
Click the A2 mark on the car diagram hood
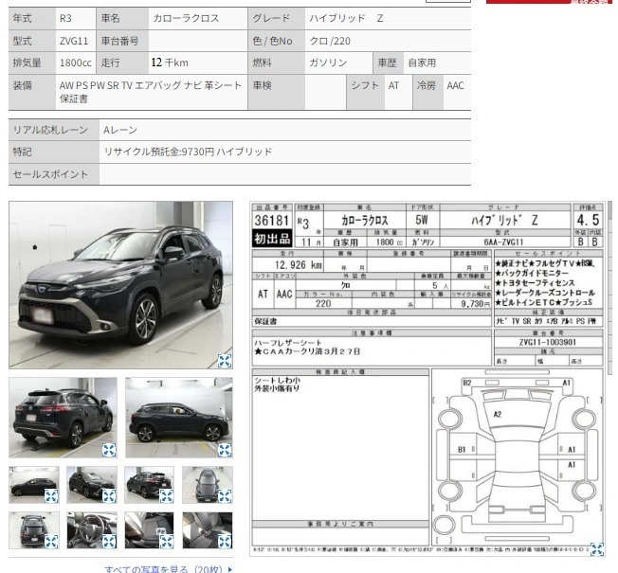[498, 414]
